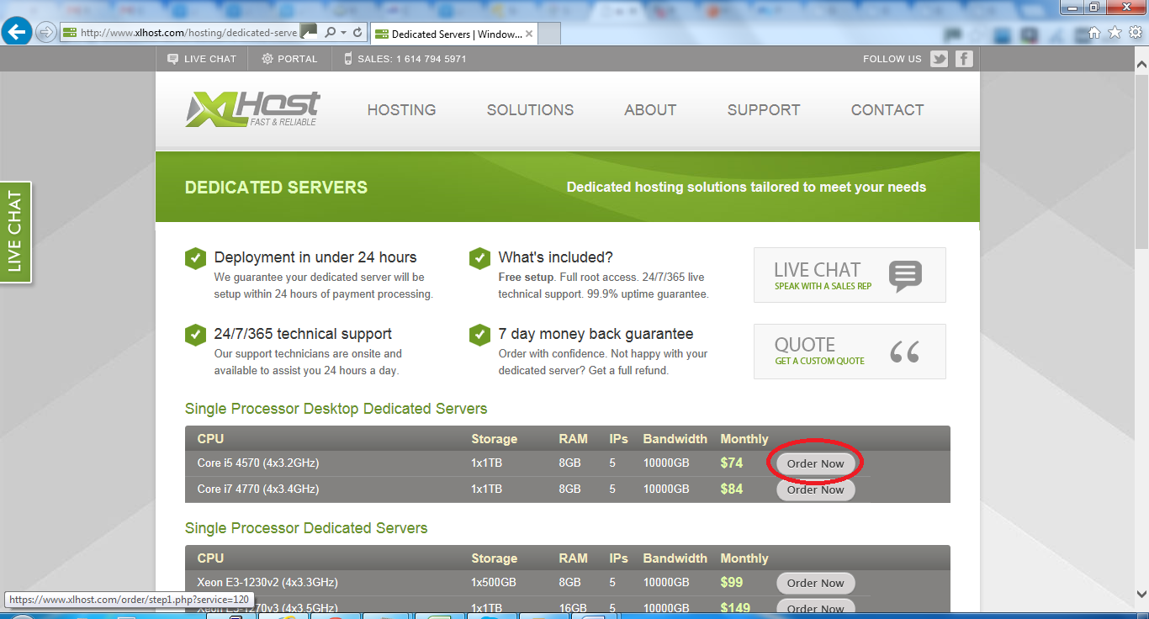Image resolution: width=1149 pixels, height=619 pixels.
Task: Click the QUOTE custom quote box
Action: [849, 352]
